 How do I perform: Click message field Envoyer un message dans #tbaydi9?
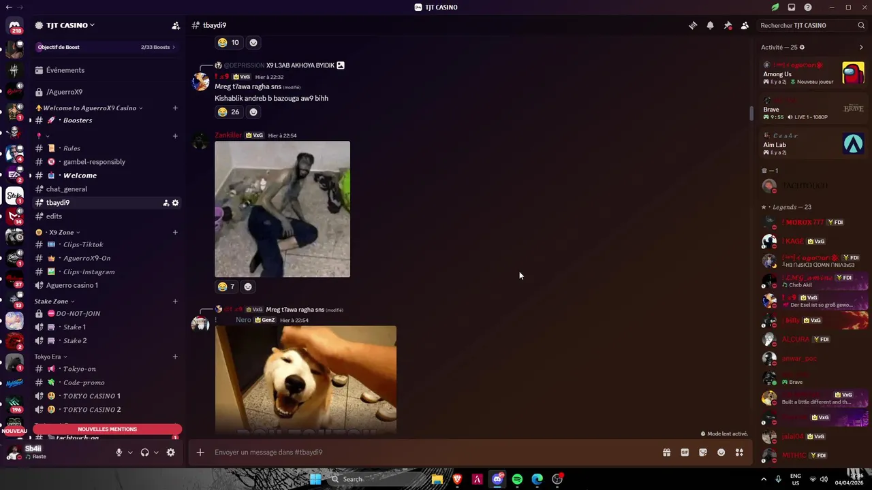pyautogui.click(x=433, y=452)
